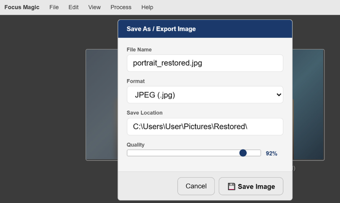Open the File menu

pos(54,7)
